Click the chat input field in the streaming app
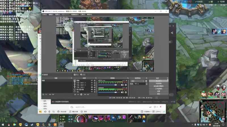 click(112, 107)
